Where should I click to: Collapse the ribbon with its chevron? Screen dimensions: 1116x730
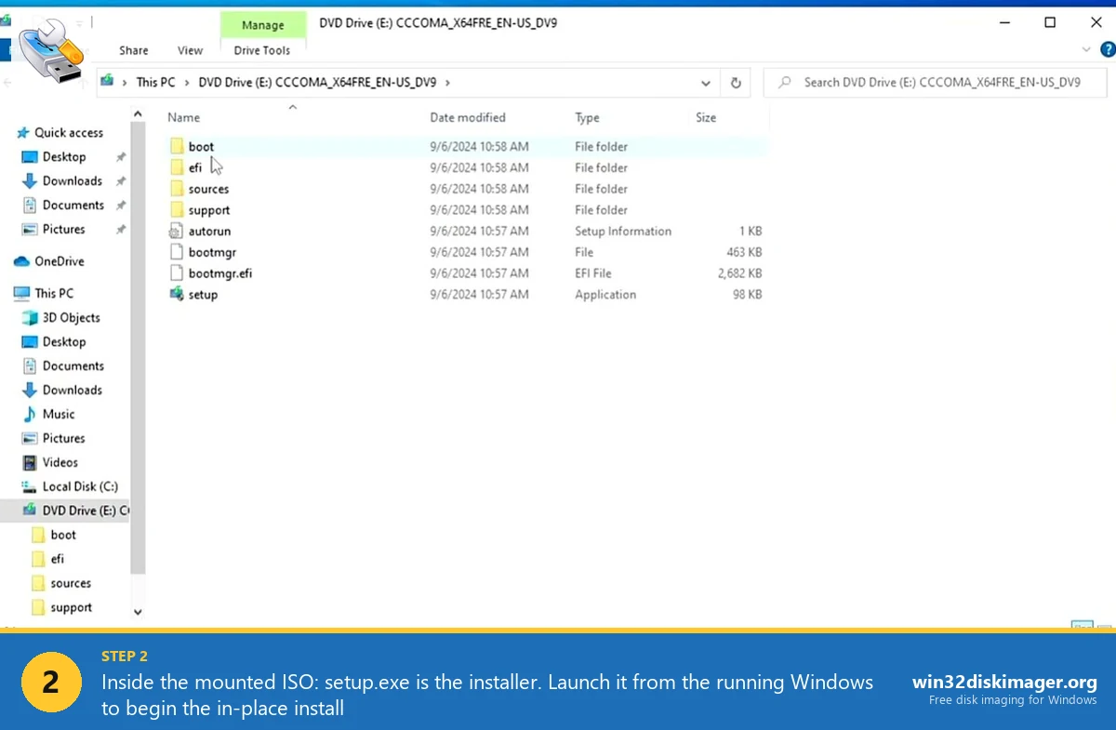[x=1086, y=50]
